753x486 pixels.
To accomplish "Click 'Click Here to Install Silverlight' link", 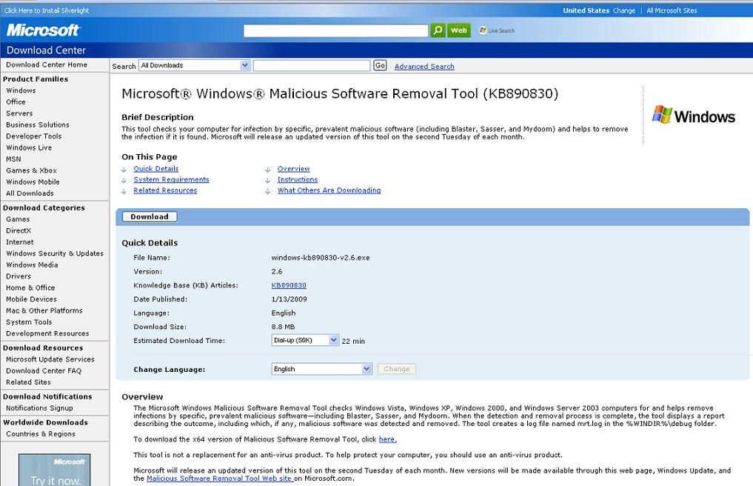I will [47, 10].
